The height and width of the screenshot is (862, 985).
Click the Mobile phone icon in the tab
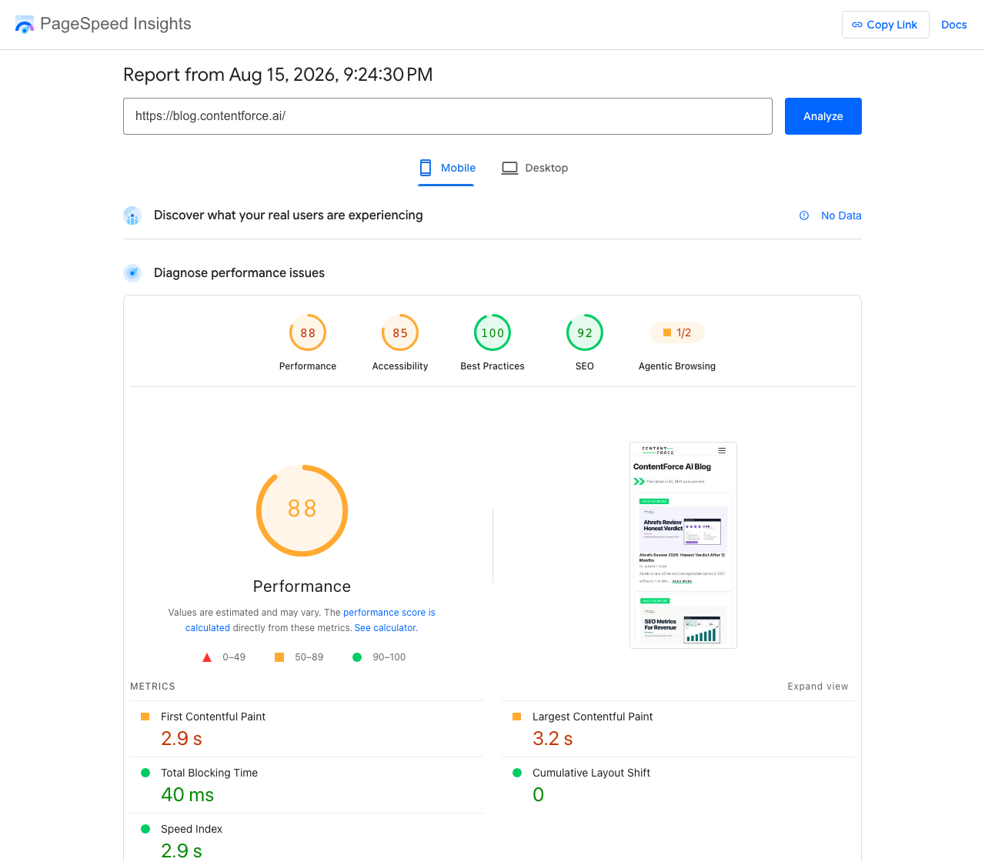(x=426, y=168)
